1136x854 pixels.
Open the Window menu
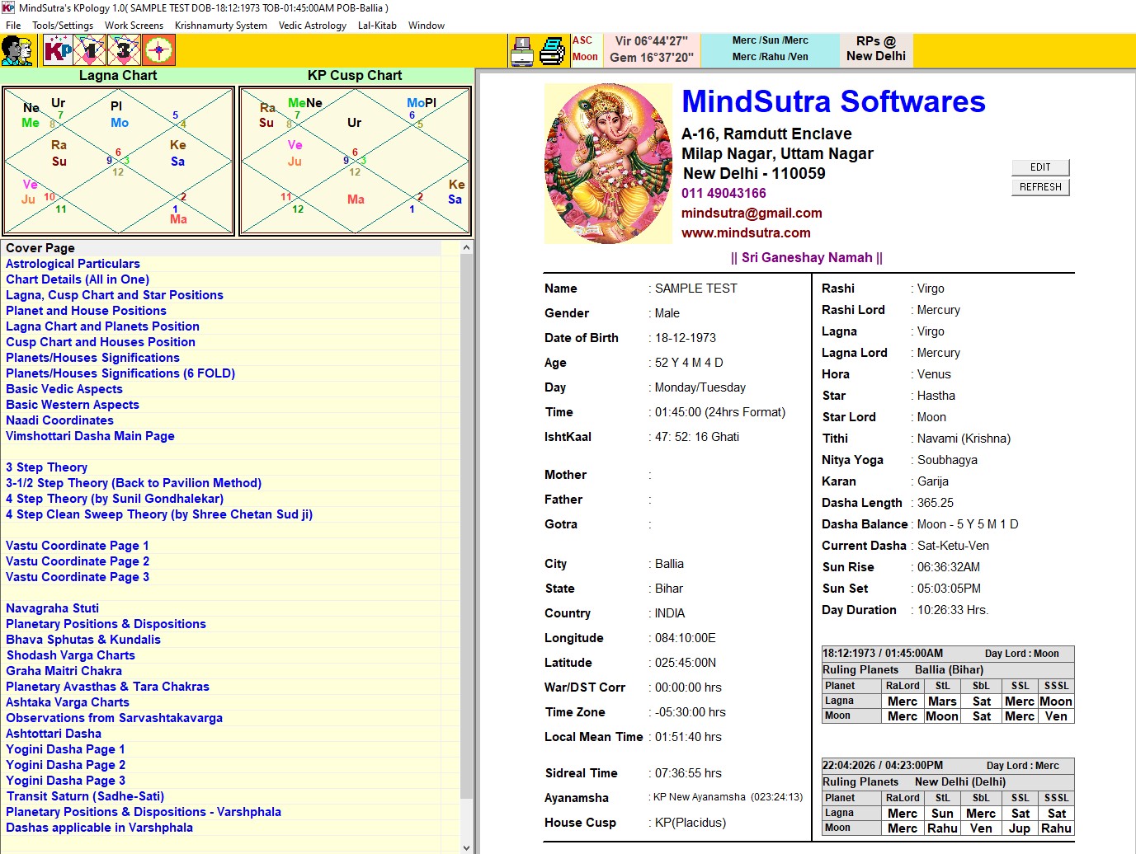[427, 26]
